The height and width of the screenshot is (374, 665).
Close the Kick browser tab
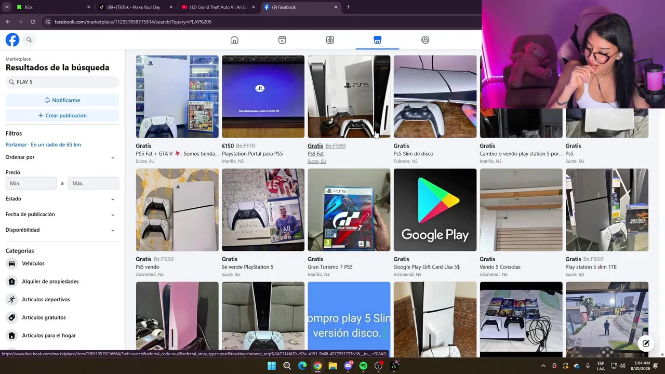[x=88, y=7]
